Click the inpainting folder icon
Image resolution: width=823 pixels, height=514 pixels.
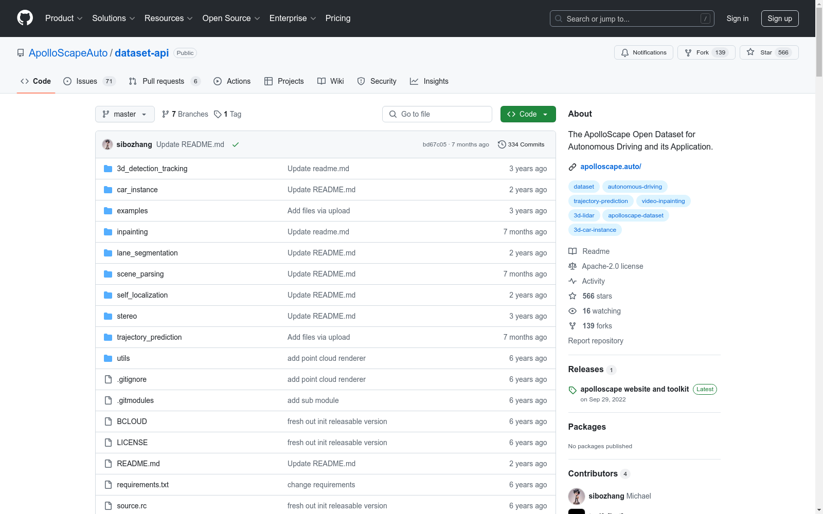pyautogui.click(x=108, y=232)
